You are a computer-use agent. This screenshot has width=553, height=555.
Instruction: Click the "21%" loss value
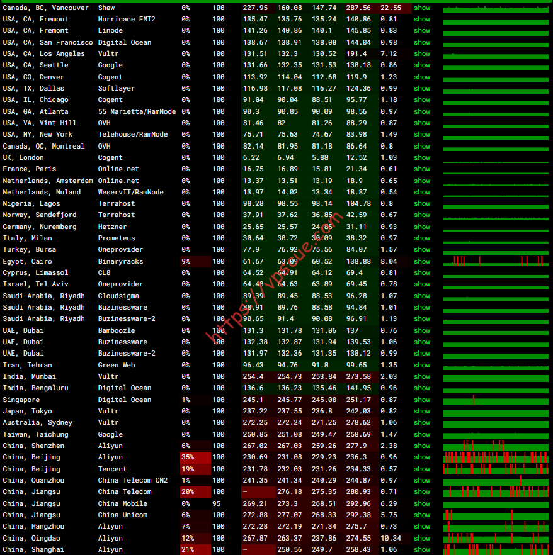[188, 550]
